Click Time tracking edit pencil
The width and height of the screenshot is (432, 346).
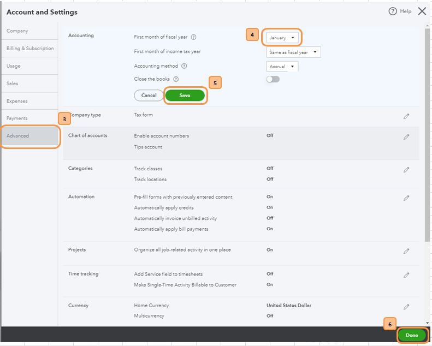pos(406,275)
